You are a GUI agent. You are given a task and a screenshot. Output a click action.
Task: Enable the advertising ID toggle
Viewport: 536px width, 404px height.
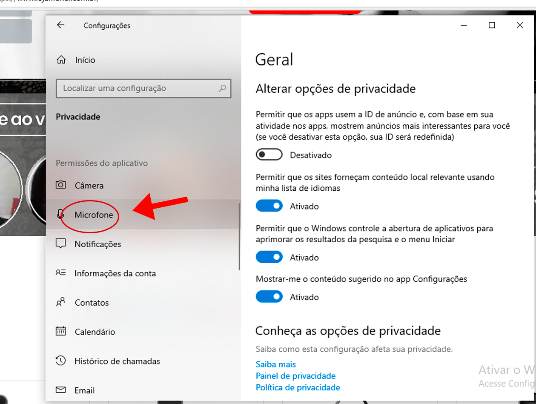pyautogui.click(x=269, y=155)
